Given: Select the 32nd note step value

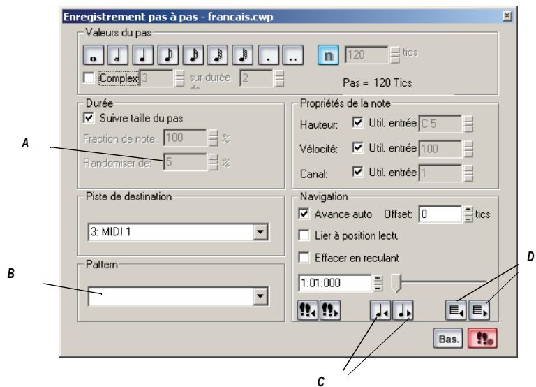Looking at the screenshot, I should click(218, 55).
